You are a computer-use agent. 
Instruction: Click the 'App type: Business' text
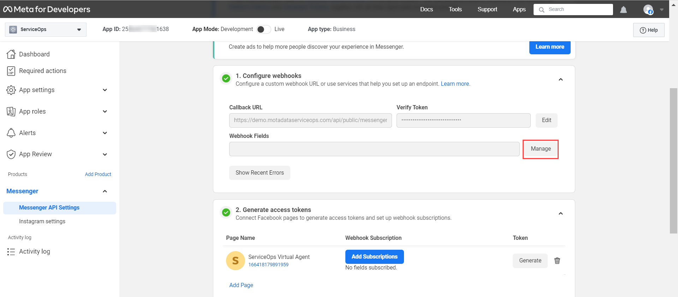[x=332, y=29]
